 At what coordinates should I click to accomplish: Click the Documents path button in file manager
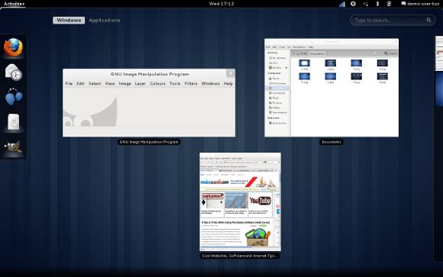(x=317, y=53)
